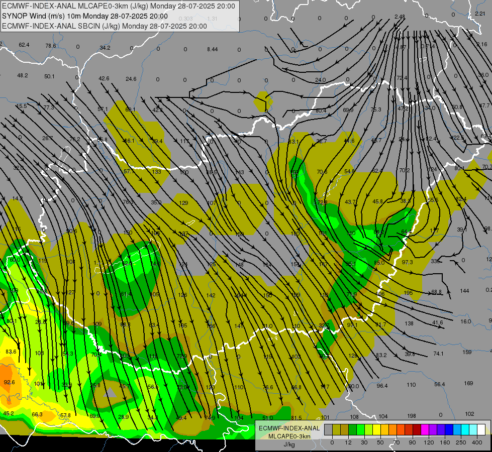
Task: Click the map value 198
Action: tap(412, 416)
